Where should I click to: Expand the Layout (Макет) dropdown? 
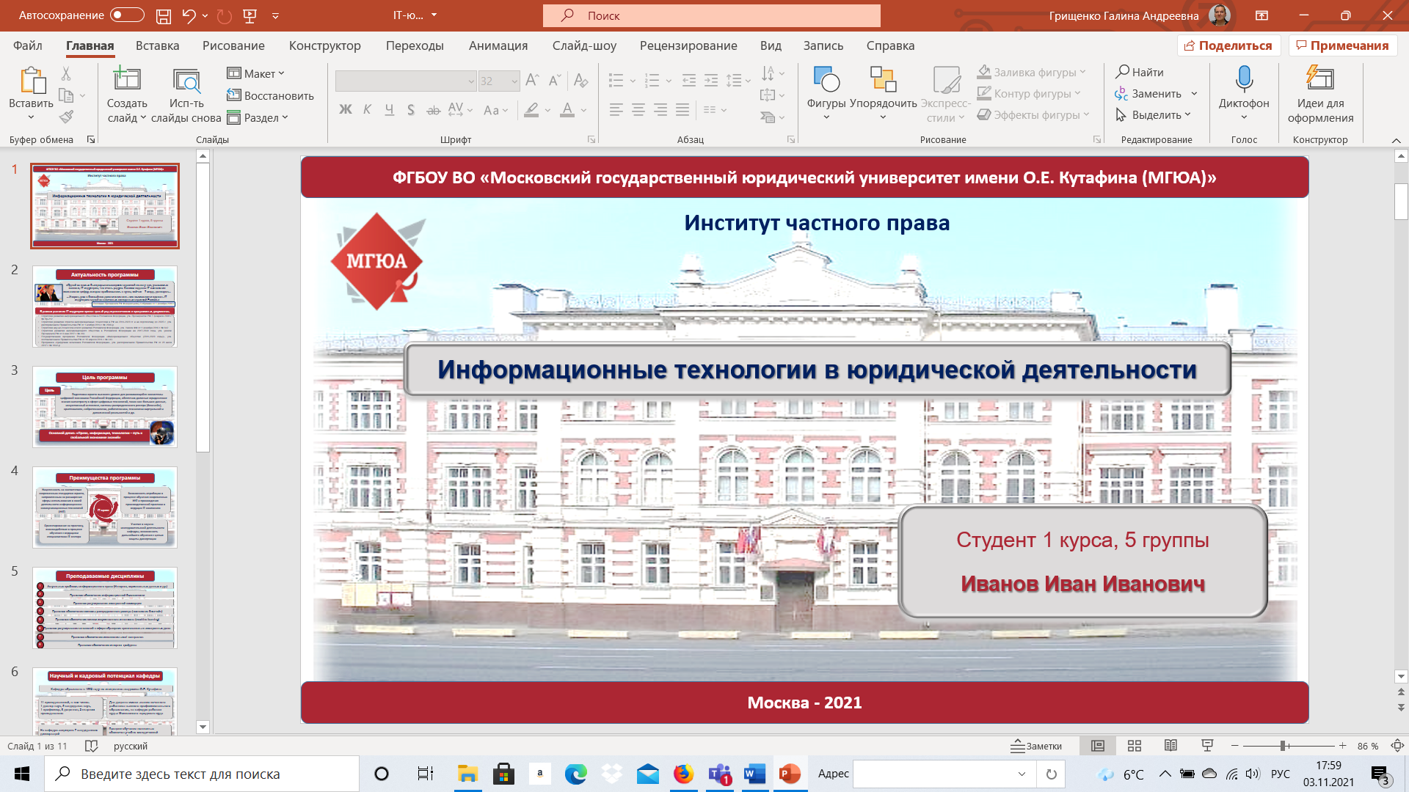pos(256,73)
